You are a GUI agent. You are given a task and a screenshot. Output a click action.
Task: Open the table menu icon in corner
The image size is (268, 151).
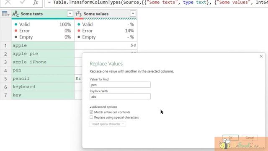coord(5,14)
